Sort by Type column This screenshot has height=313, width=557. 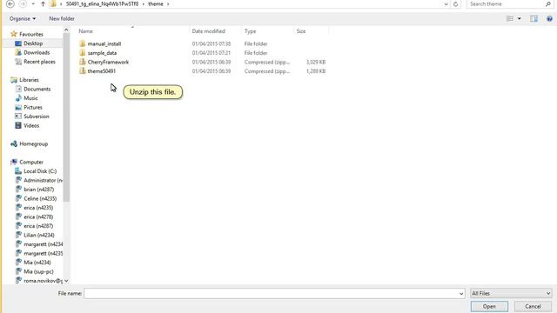point(250,31)
